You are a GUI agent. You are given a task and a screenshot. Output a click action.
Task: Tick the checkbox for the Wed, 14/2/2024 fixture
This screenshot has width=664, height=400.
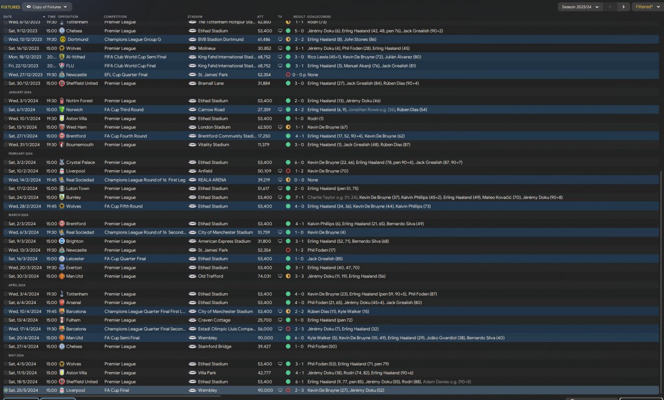pos(6,180)
